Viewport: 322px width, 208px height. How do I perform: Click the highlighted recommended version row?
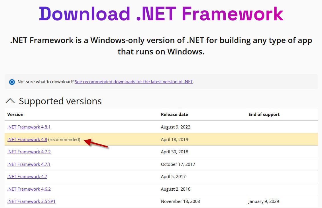click(161, 139)
